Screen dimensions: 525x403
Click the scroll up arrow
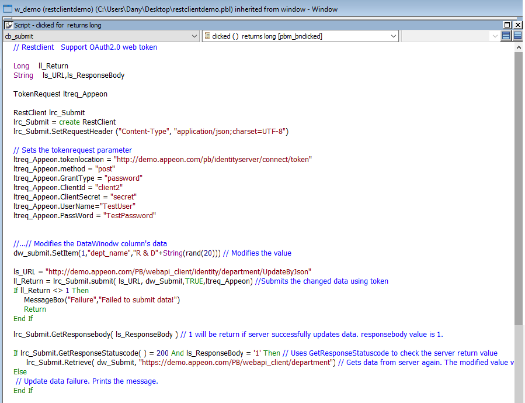[519, 47]
